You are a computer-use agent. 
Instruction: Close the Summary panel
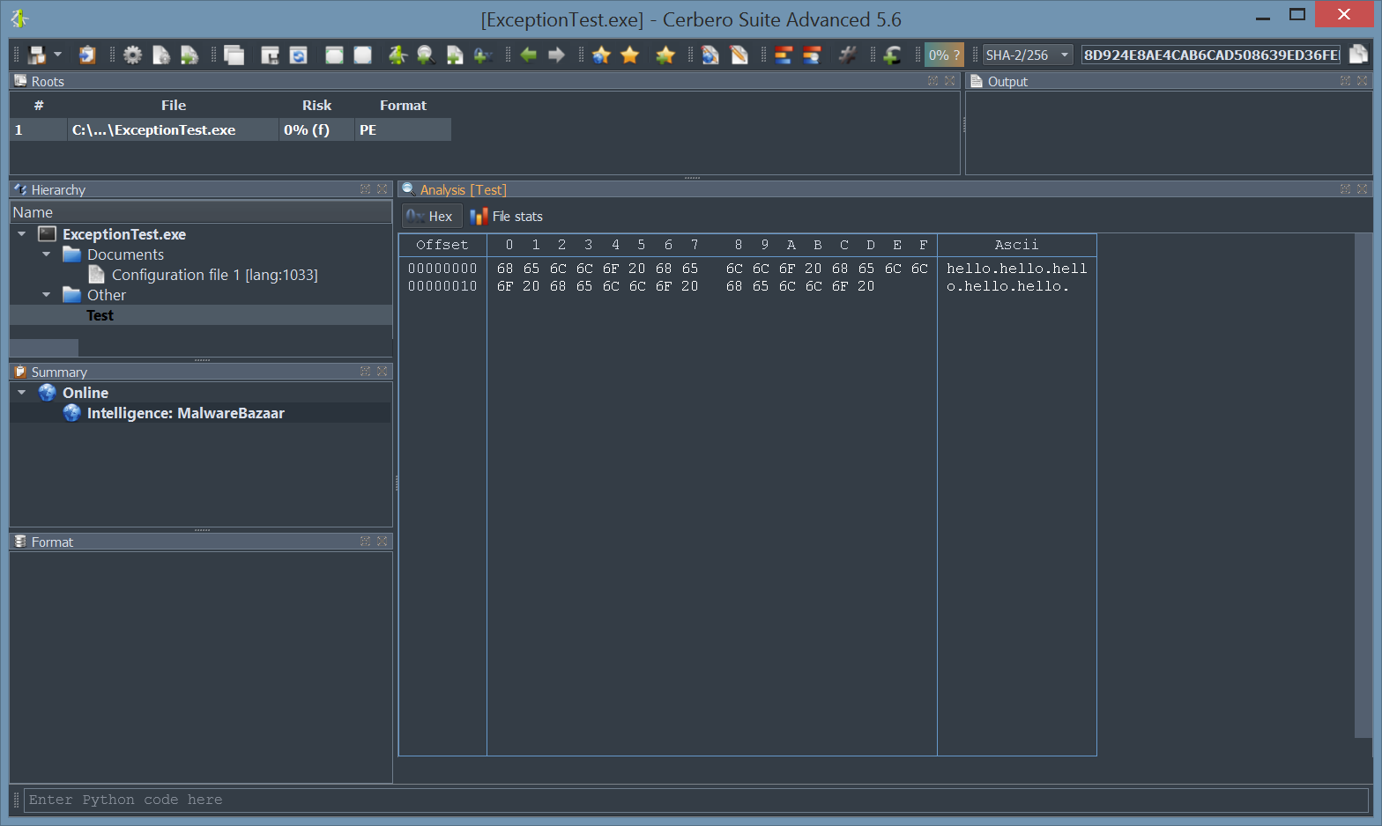click(x=383, y=371)
